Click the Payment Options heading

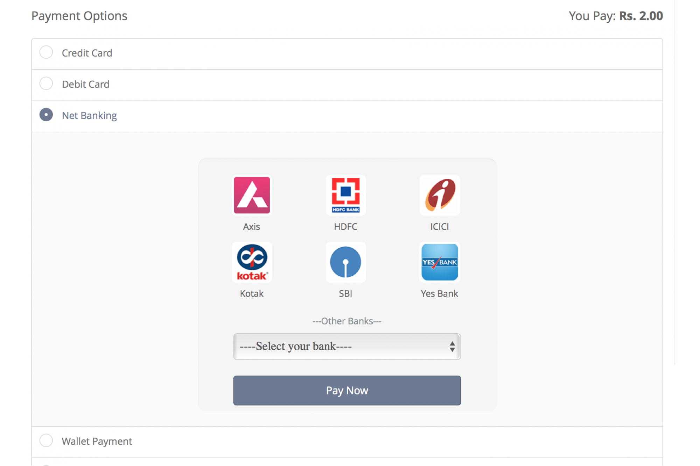79,16
